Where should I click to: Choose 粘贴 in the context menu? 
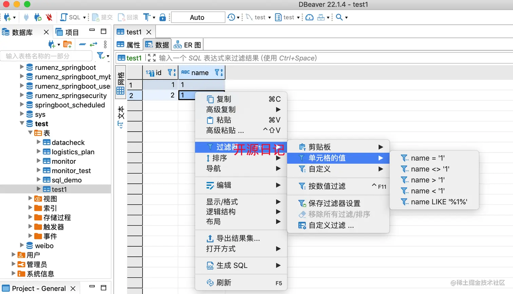tap(241, 120)
